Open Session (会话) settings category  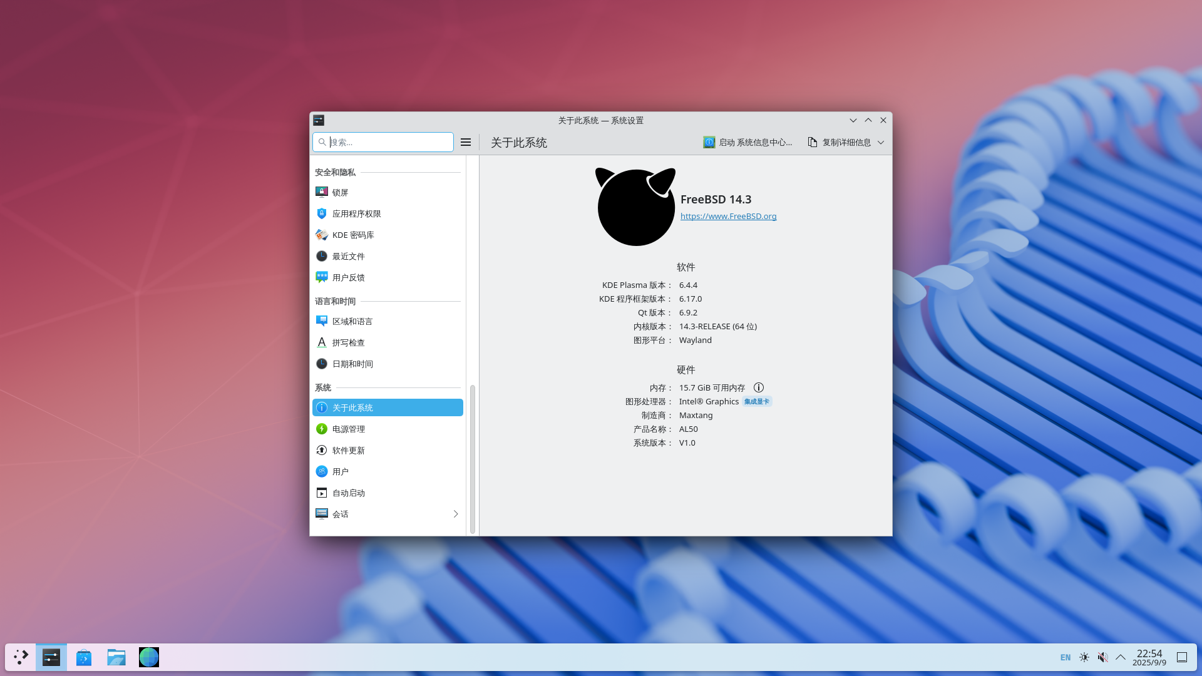[x=388, y=514]
